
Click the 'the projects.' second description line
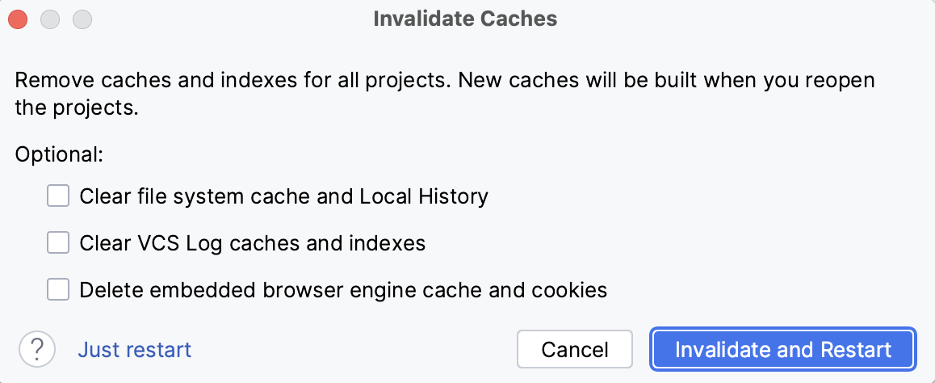77,108
